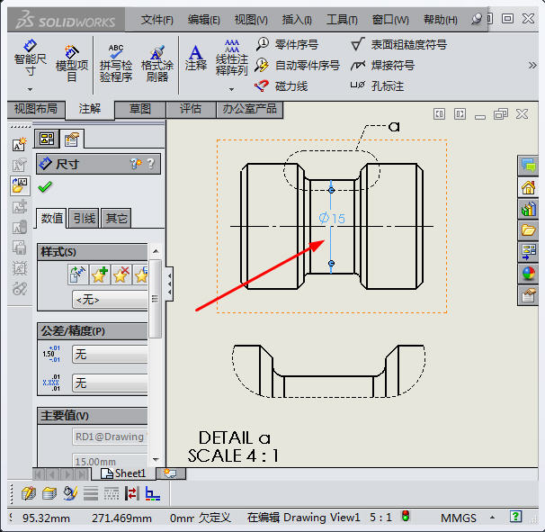Screen dimensions: 545x532
Task: Select the Spell Checker (拼写检验程序) icon
Action: coord(115,61)
